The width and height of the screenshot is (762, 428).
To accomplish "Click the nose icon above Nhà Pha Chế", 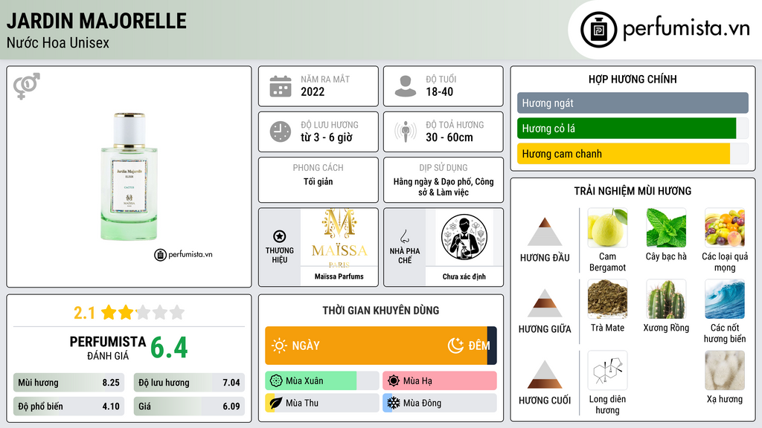I will [404, 236].
